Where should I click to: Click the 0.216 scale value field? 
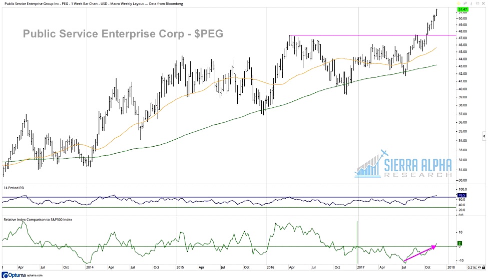click(x=472, y=268)
